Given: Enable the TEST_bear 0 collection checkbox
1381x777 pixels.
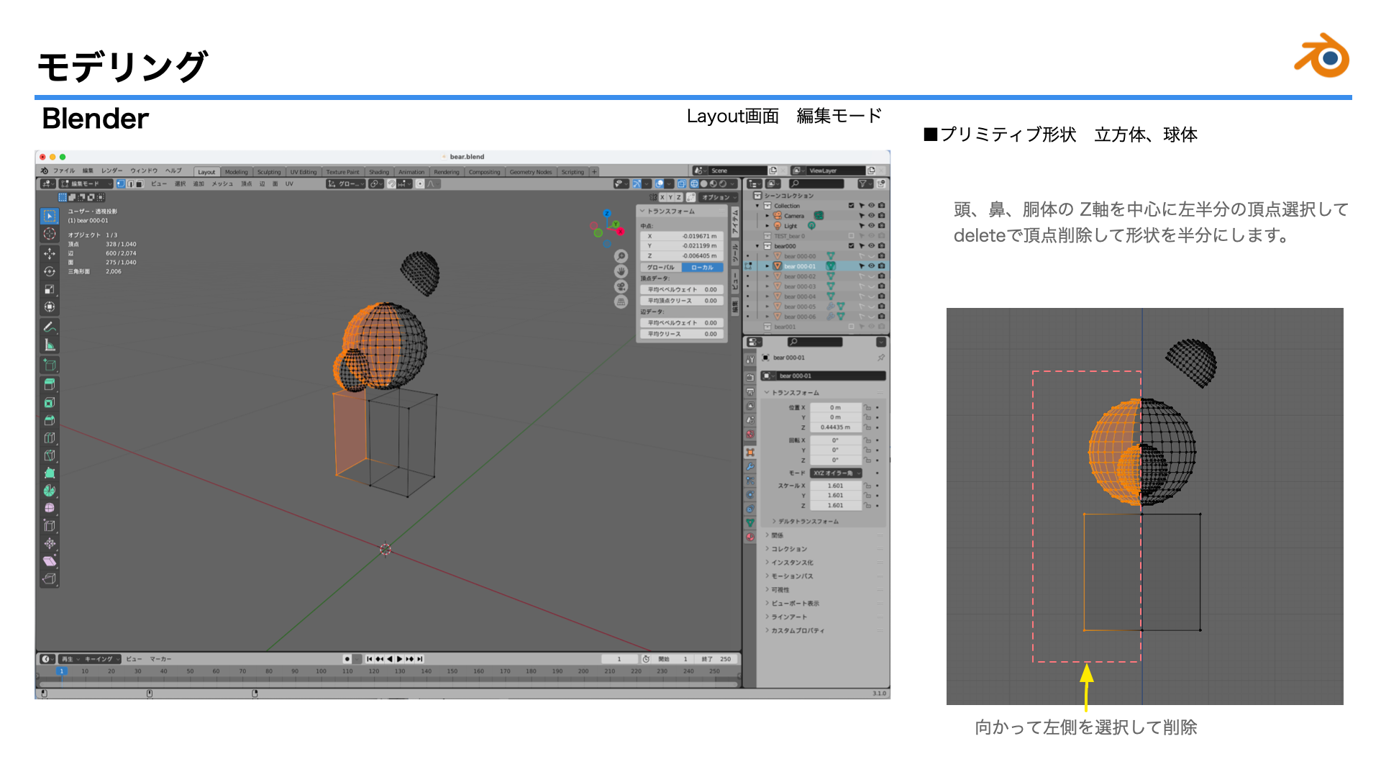Looking at the screenshot, I should (x=851, y=236).
